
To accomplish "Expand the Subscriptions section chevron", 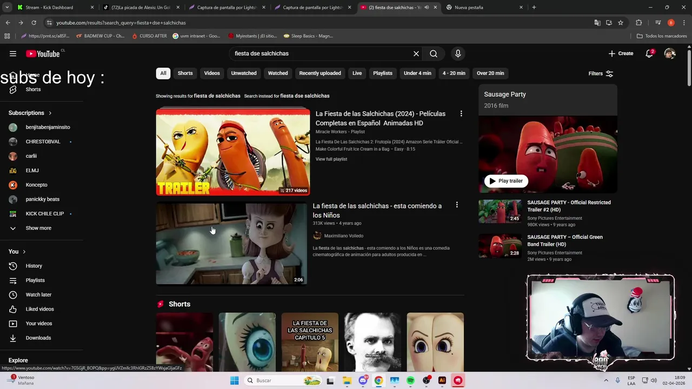I will coord(50,113).
